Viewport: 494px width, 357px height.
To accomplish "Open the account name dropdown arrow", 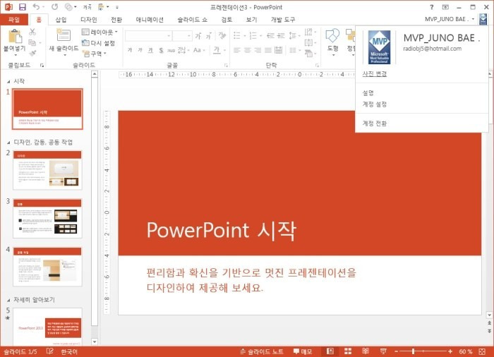I will pyautogui.click(x=474, y=19).
